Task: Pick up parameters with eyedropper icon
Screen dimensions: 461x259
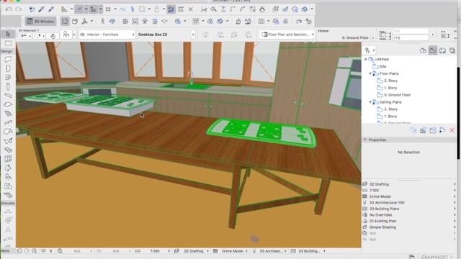Action: pos(41,9)
